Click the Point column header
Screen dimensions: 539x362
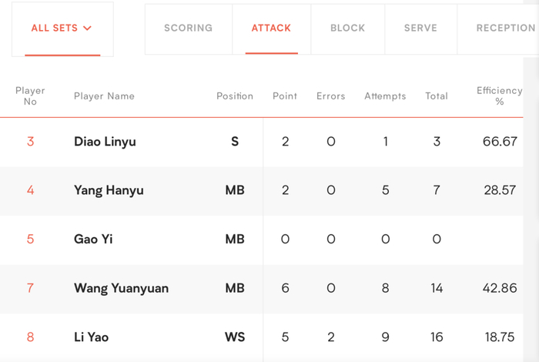point(285,96)
